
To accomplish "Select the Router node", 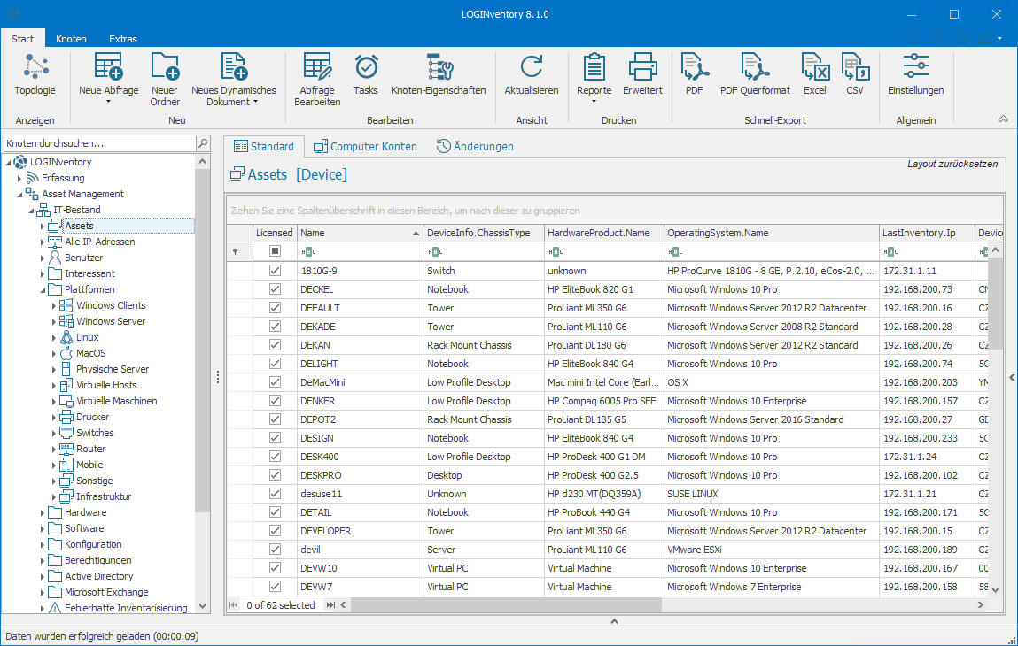I will pos(90,449).
